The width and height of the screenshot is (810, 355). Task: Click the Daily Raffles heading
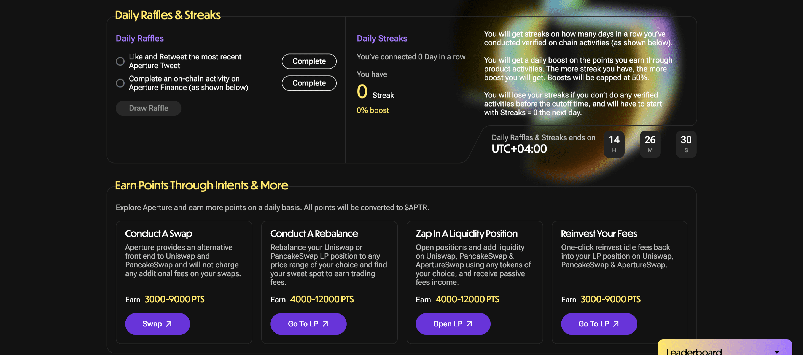(x=140, y=38)
